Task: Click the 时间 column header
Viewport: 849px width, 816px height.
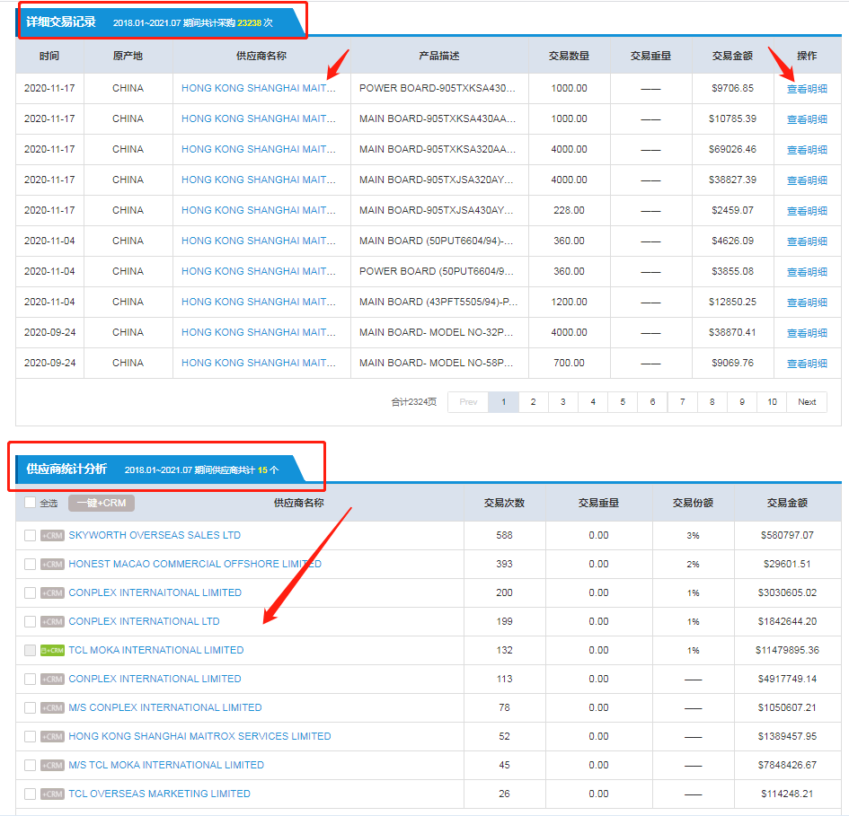Action: 49,56
